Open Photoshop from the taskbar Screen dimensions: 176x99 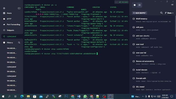click(x=66, y=97)
